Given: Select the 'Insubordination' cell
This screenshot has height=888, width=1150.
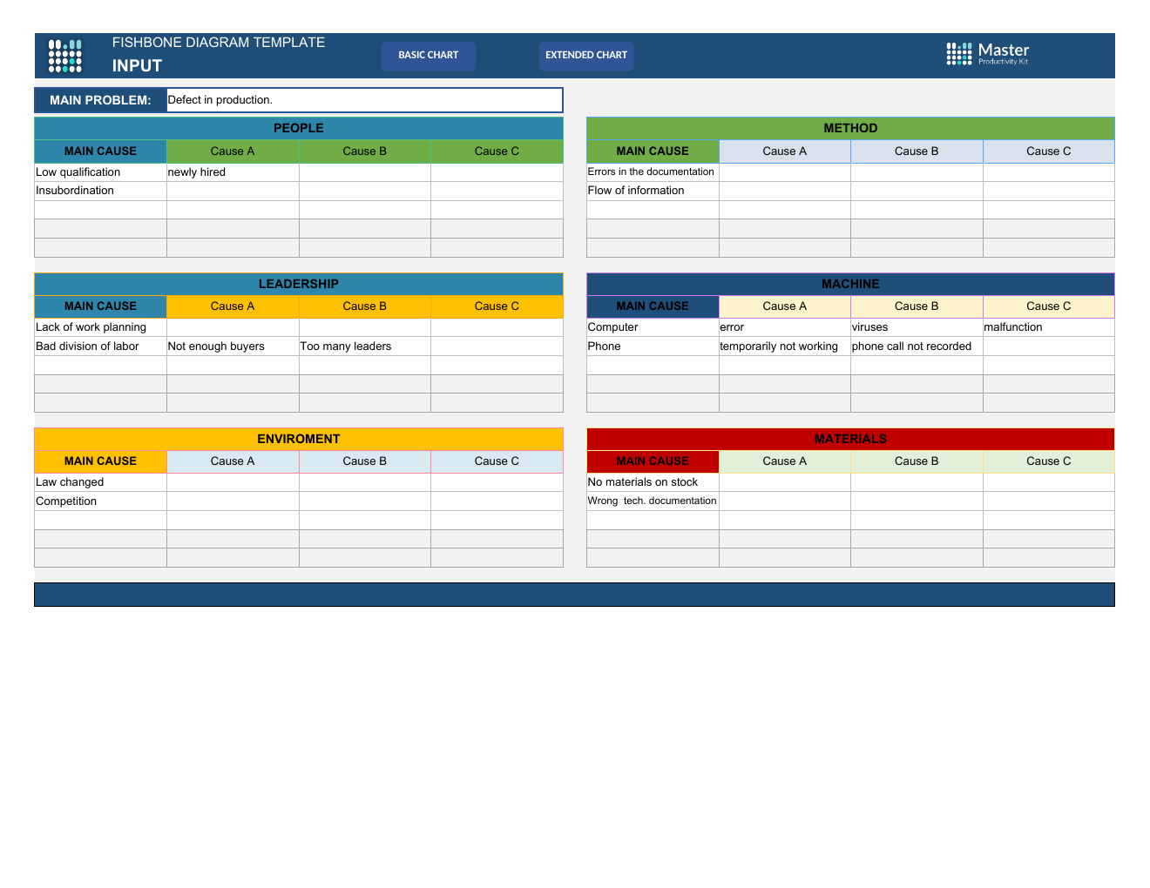Looking at the screenshot, I should click(x=100, y=191).
